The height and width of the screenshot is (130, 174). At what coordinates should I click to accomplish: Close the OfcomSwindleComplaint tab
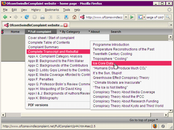pos(65,25)
